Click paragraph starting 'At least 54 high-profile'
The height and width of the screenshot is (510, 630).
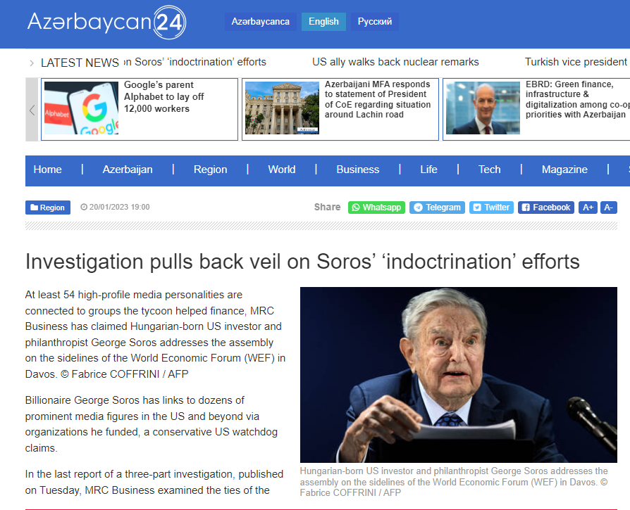pyautogui.click(x=156, y=334)
